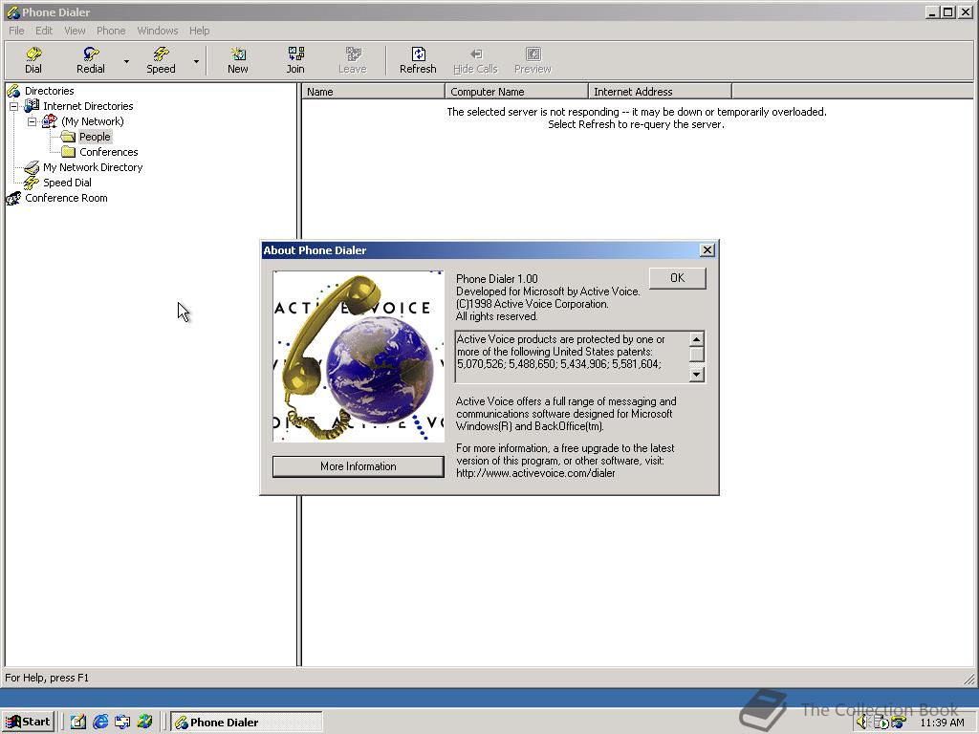The height and width of the screenshot is (734, 979).
Task: Collapse the (My Network) tree node
Action: point(32,121)
